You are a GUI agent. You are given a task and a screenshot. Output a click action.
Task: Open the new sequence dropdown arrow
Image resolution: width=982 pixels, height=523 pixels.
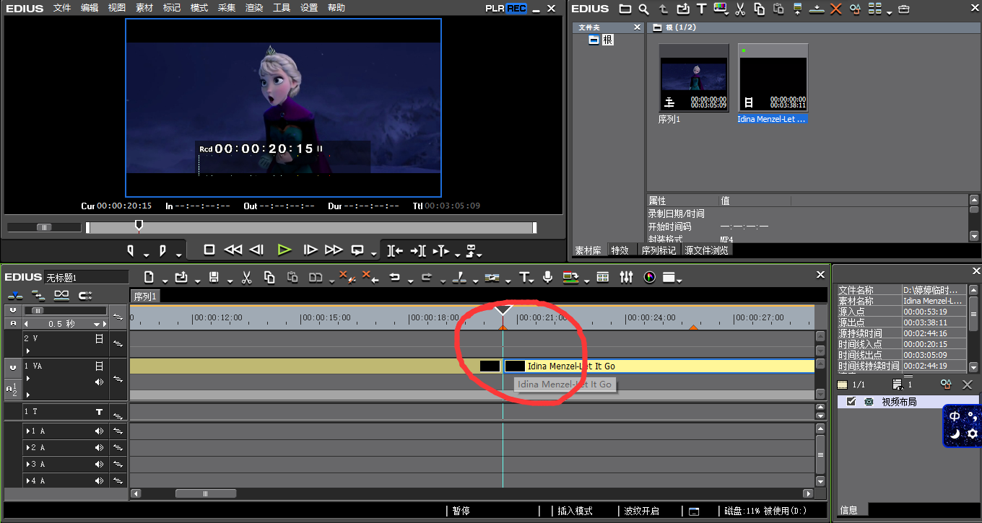[165, 281]
